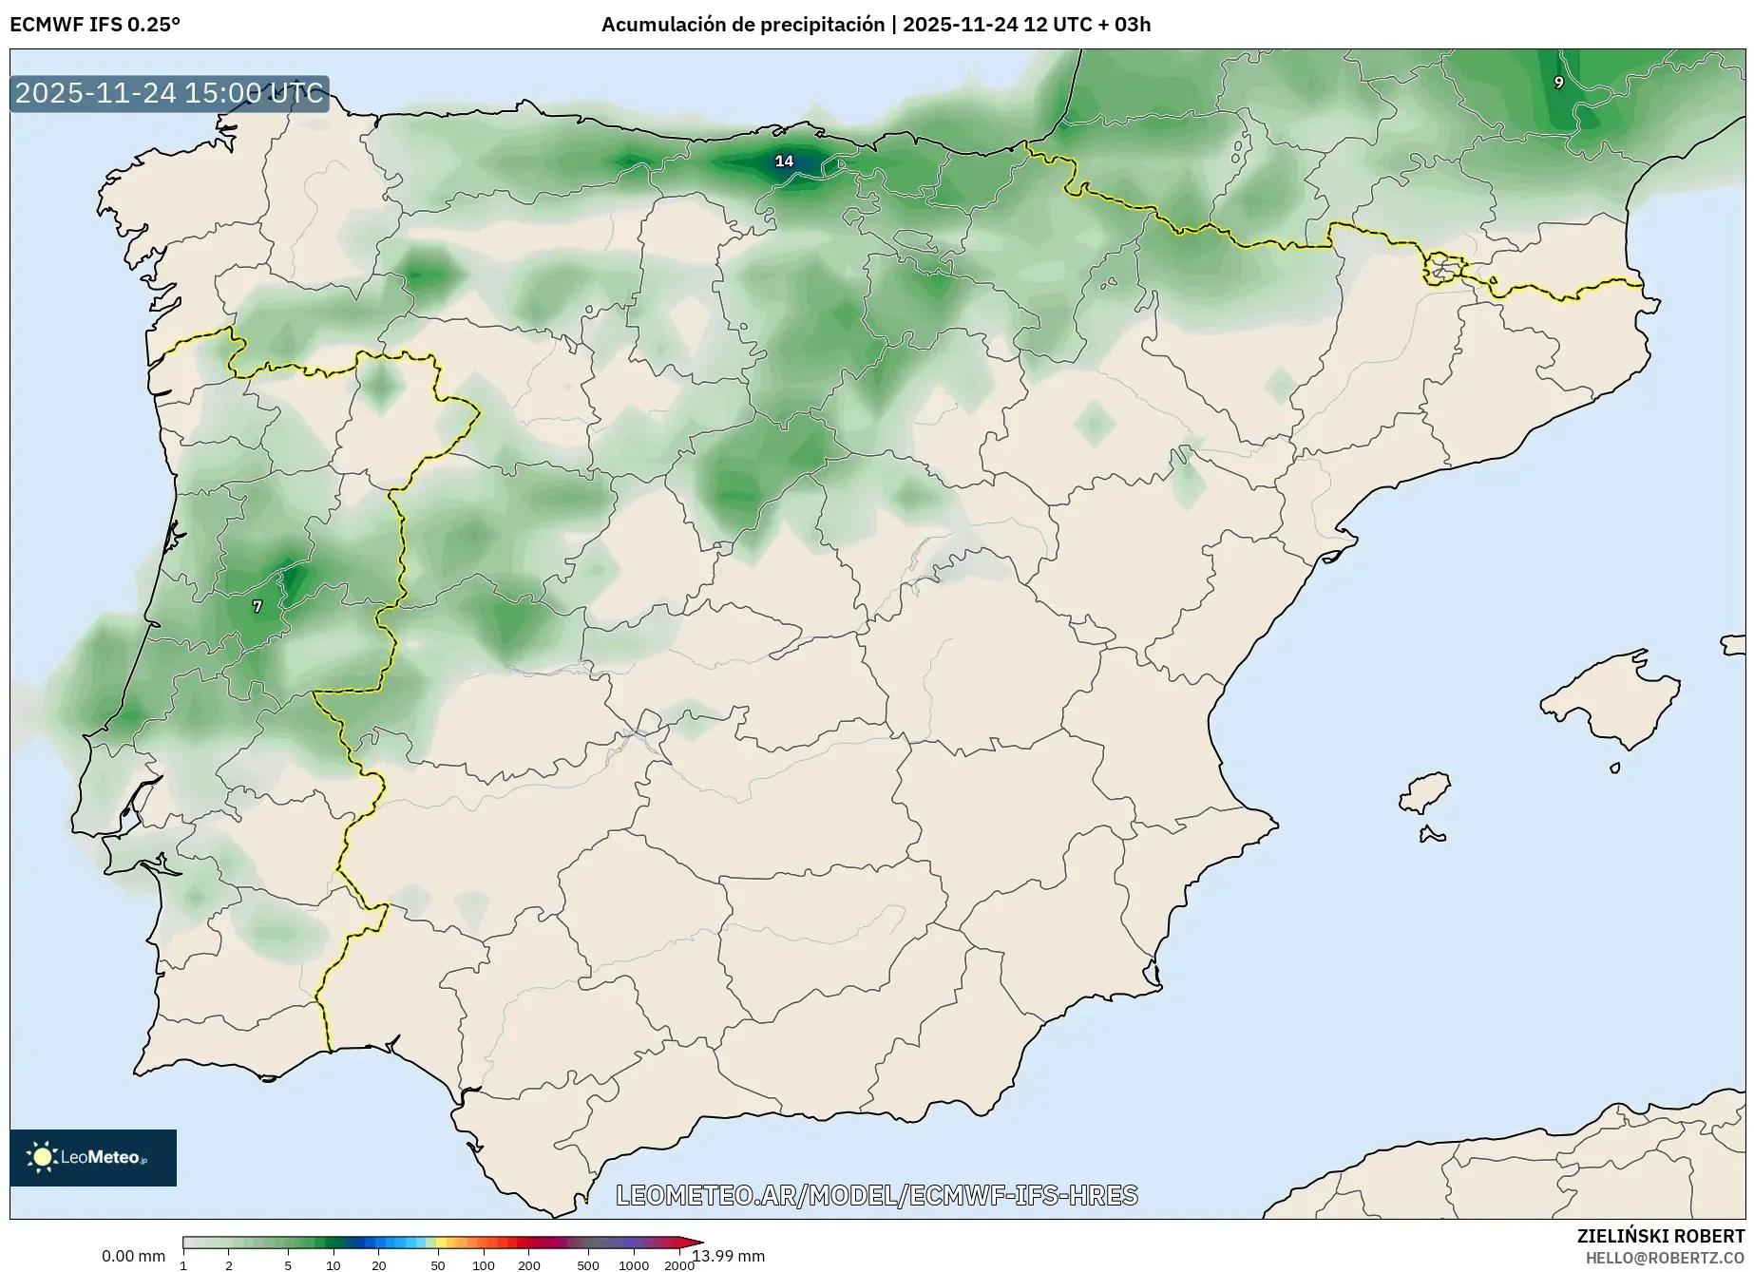
Task: Click the value 9 marker in the Pyrenees
Action: tap(1557, 84)
